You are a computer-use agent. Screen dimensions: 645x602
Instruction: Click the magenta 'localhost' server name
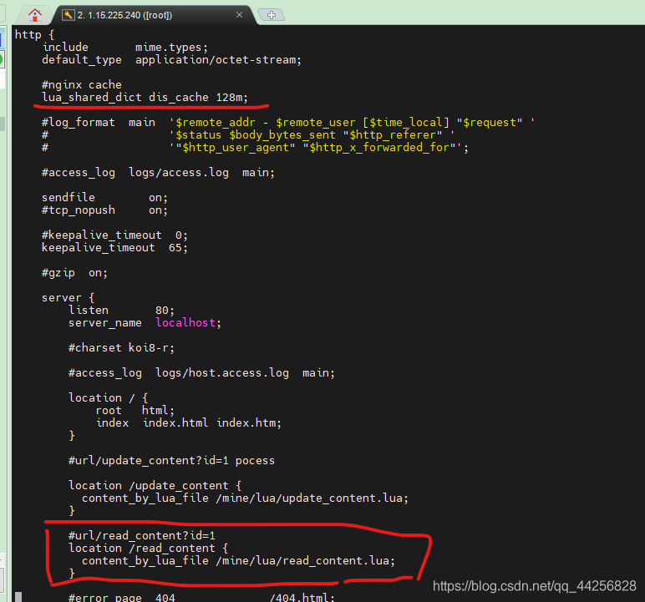click(185, 323)
